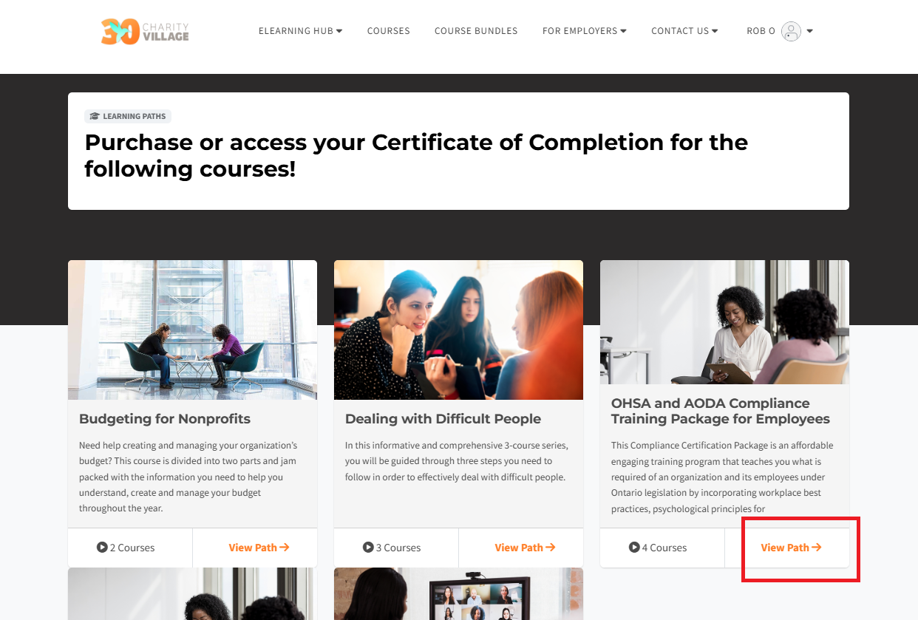
Task: Select the OHSA and AODA Compliance image
Action: (724, 322)
